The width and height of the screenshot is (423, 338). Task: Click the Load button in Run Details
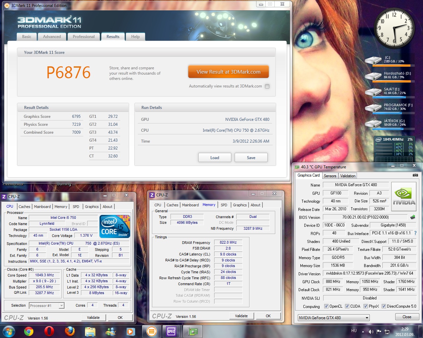click(215, 157)
